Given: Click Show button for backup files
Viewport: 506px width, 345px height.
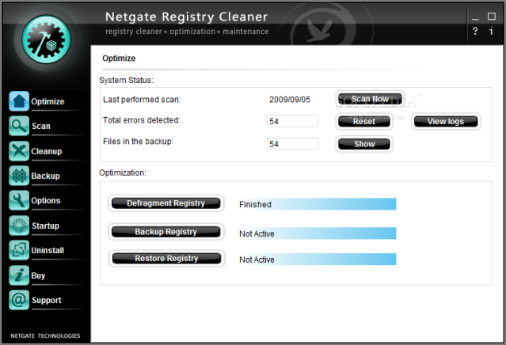Looking at the screenshot, I should (364, 144).
